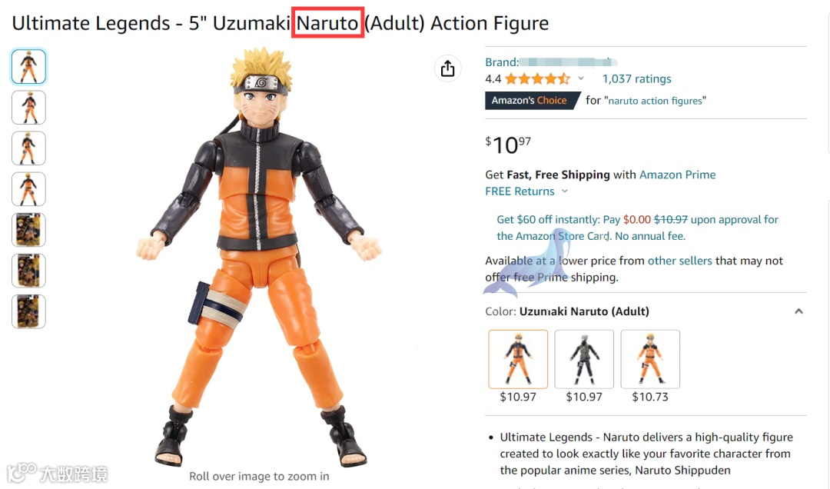Click the Amazon's Choice badge
The image size is (830, 489).
532,100
